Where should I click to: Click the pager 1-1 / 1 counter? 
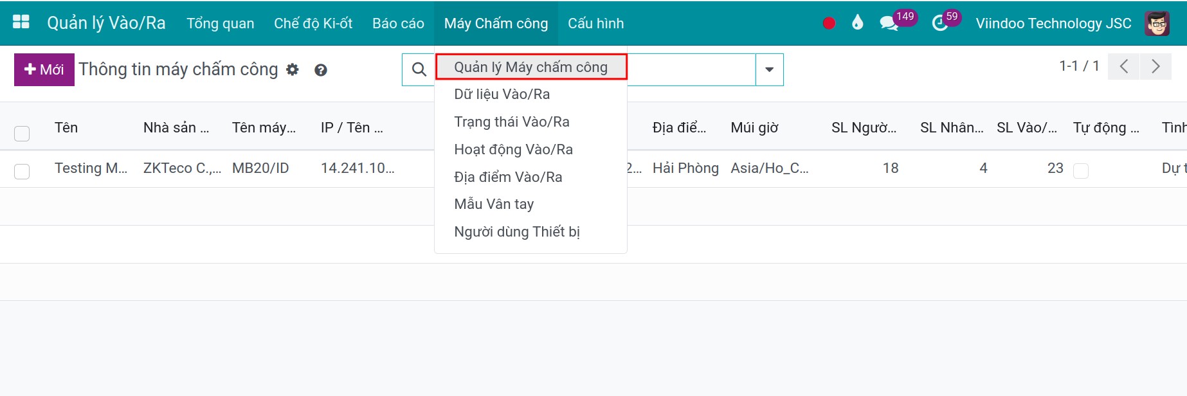coord(1079,66)
